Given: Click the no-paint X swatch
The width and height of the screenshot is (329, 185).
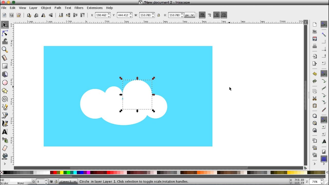Looking at the screenshot, I should point(2,173).
